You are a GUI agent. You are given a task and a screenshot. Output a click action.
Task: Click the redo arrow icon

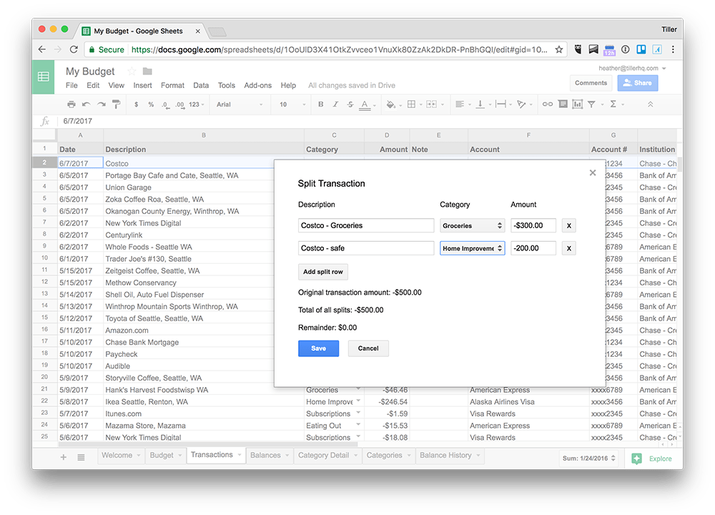(102, 104)
